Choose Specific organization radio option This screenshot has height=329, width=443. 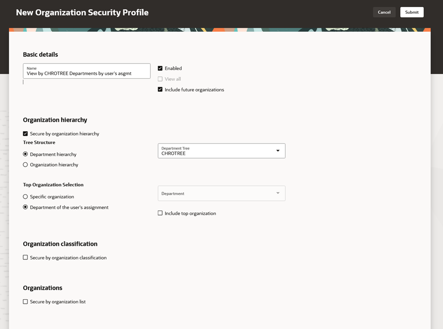tap(26, 196)
